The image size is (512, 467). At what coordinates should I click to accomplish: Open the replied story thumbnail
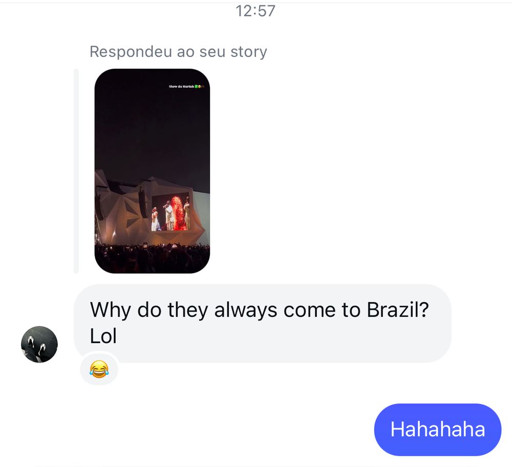click(152, 171)
